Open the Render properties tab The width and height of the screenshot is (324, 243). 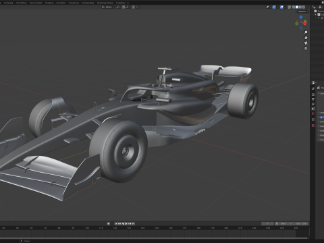[313, 94]
